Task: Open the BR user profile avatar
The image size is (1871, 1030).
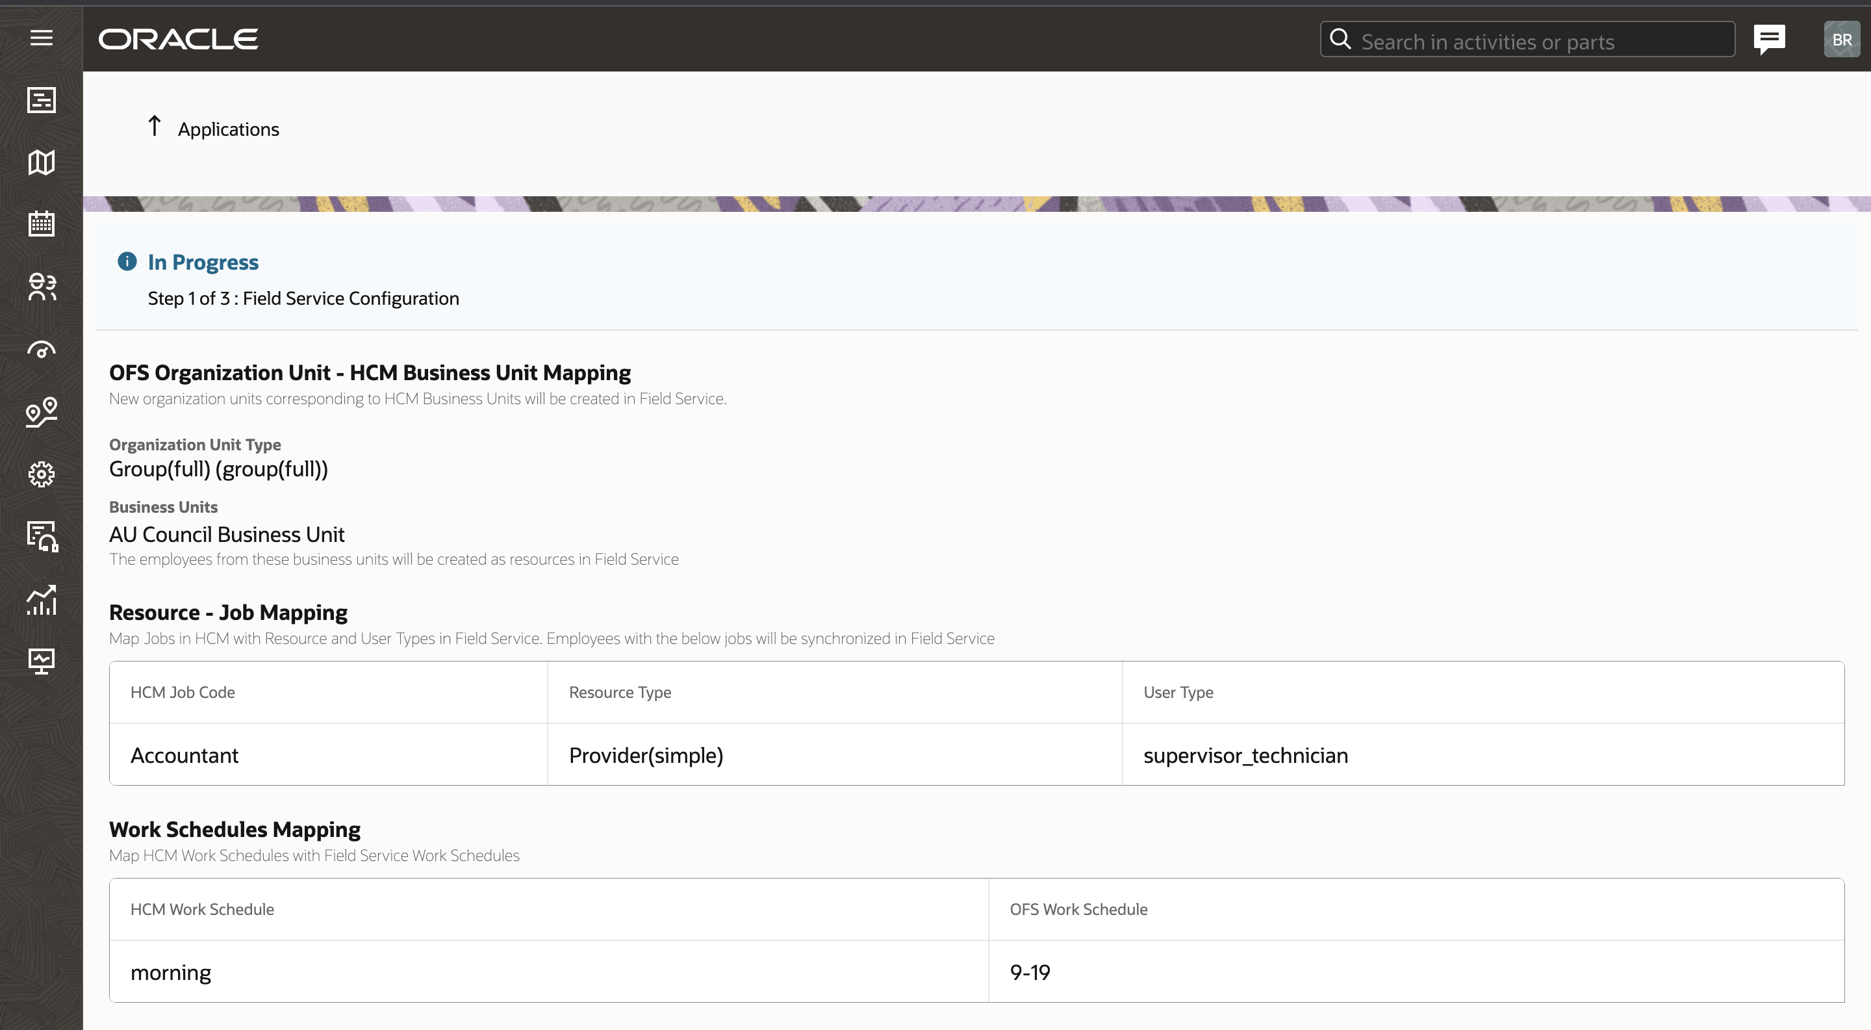Action: pyautogui.click(x=1841, y=39)
